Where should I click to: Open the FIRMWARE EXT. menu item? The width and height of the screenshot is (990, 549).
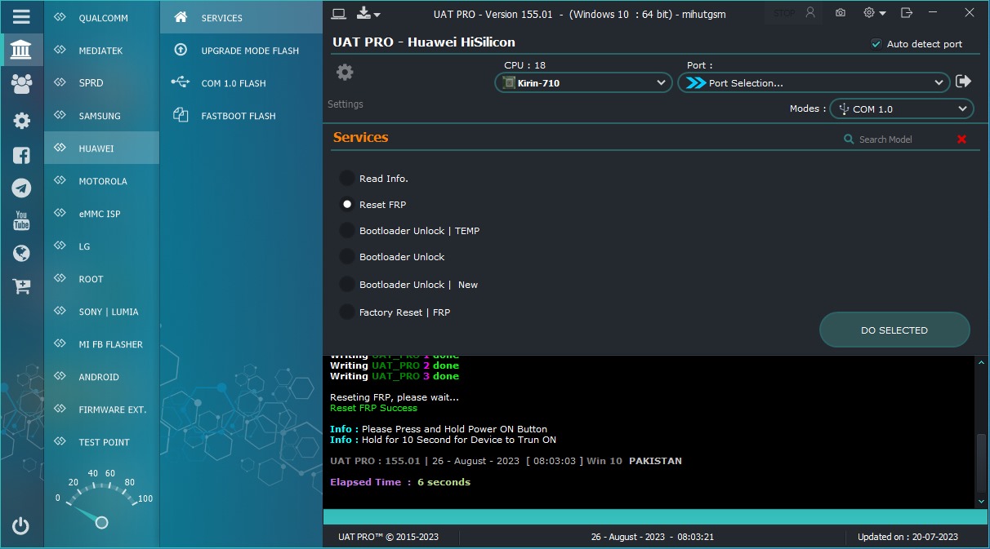pyautogui.click(x=102, y=409)
